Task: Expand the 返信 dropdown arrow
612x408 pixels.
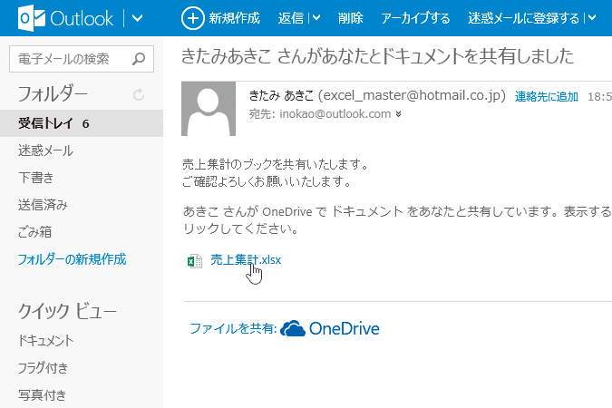Action: (316, 17)
